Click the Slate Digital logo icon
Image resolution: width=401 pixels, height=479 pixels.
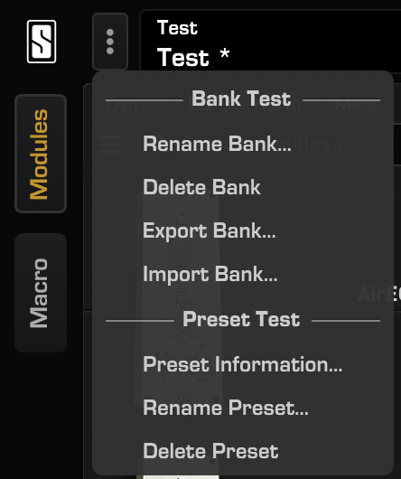point(42,42)
